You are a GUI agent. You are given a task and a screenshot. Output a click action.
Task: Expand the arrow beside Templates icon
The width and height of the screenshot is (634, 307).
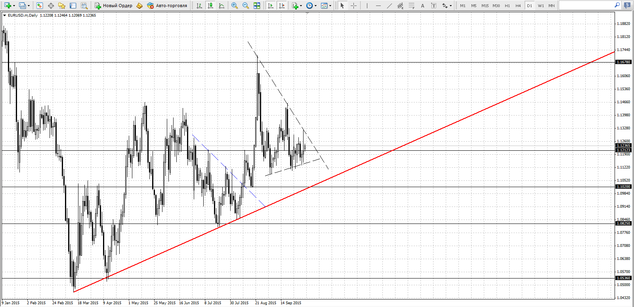[330, 6]
